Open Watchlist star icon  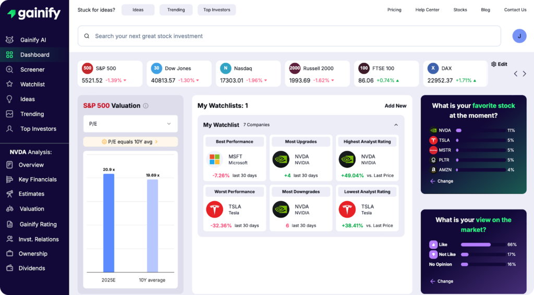9,84
